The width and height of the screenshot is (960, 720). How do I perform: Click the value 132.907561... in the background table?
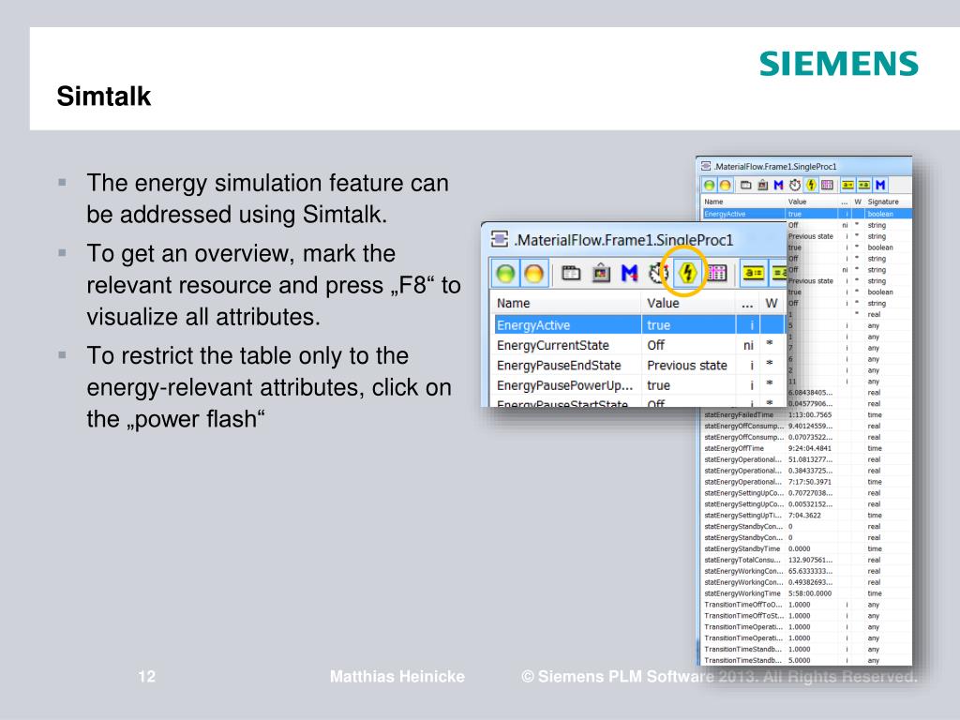click(x=810, y=560)
